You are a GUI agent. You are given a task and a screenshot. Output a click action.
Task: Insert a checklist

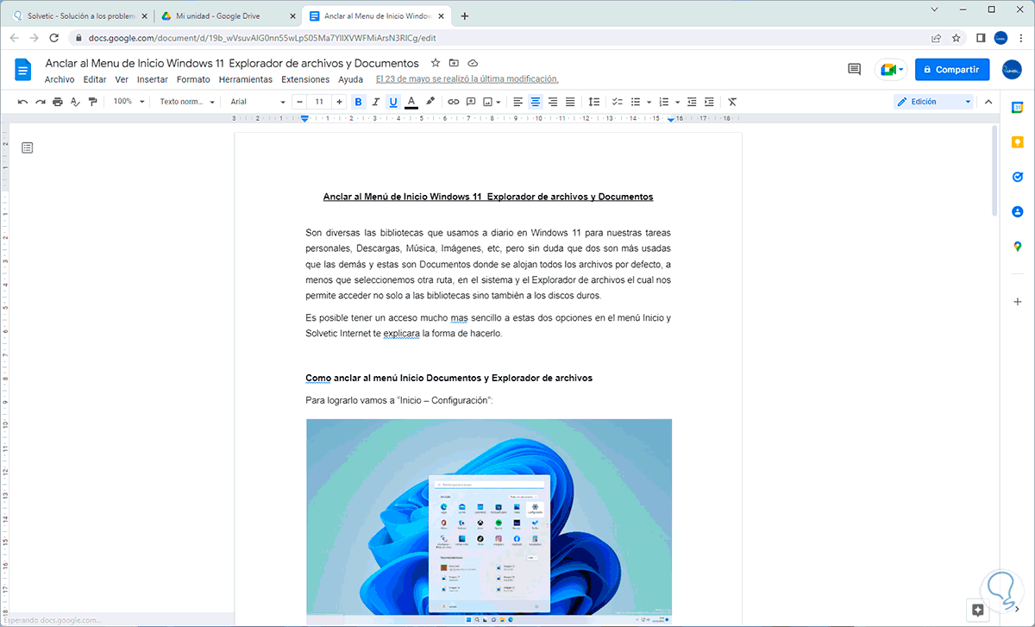618,102
